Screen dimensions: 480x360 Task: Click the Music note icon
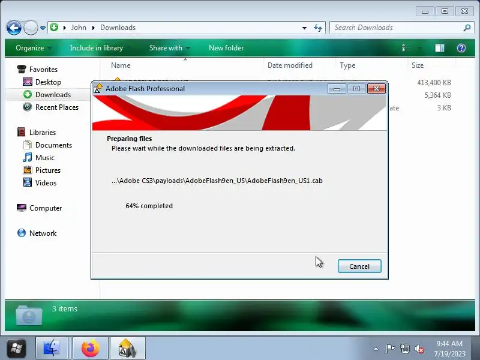tap(27, 157)
